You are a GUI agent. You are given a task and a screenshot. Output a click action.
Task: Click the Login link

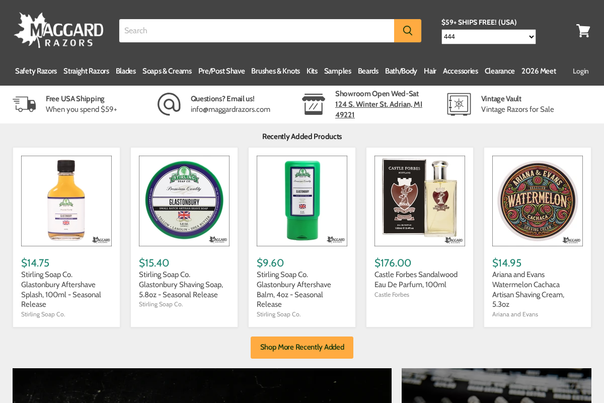(x=580, y=71)
